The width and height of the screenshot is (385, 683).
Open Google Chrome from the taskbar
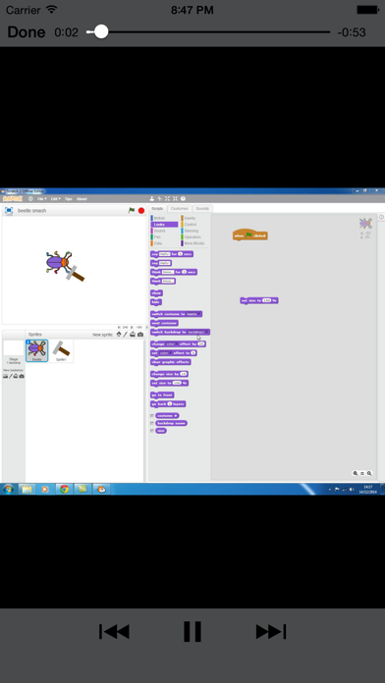pyautogui.click(x=64, y=489)
